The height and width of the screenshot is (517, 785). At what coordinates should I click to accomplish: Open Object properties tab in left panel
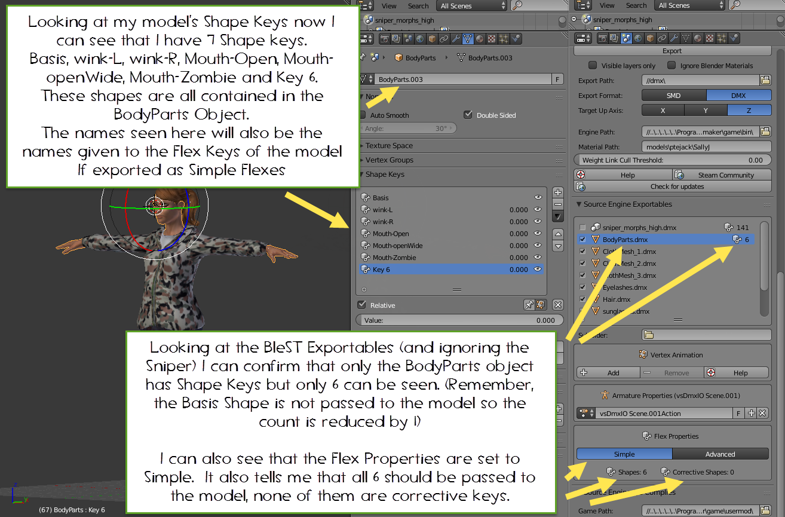click(x=432, y=39)
